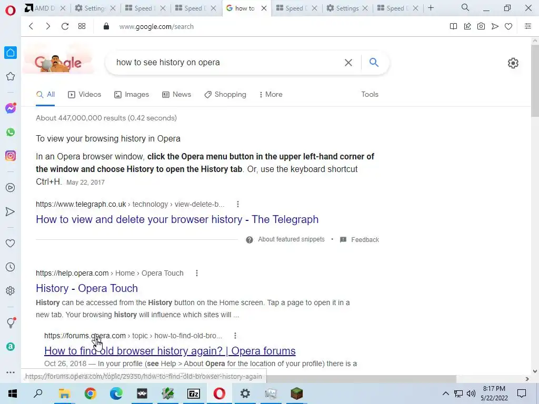Go back to previous page

click(x=31, y=26)
